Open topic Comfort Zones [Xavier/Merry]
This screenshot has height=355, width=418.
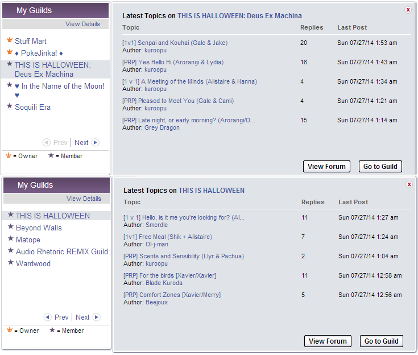(172, 295)
